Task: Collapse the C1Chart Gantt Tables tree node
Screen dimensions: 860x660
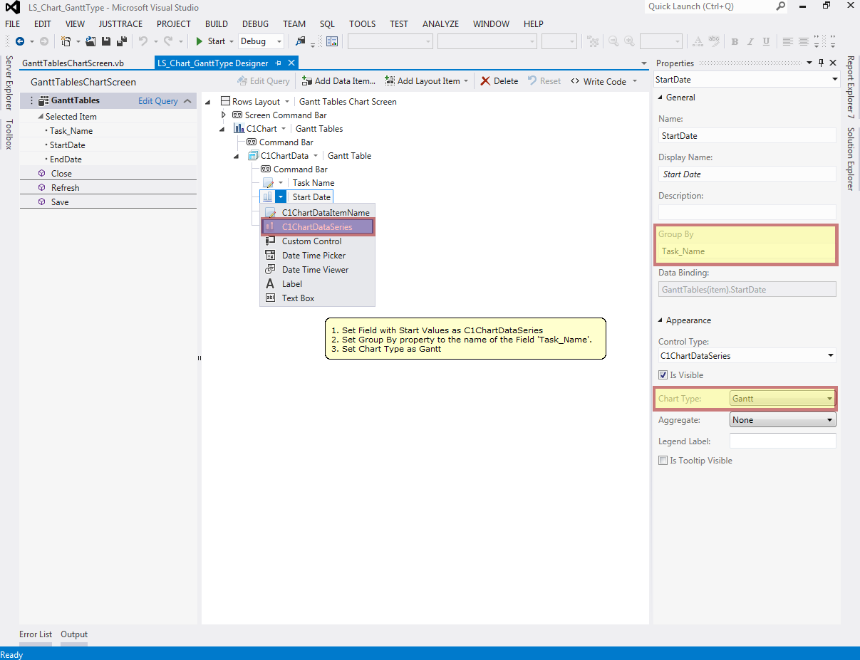Action: point(223,129)
